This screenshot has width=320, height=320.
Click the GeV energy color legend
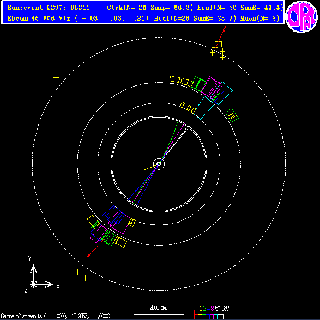click(x=212, y=312)
